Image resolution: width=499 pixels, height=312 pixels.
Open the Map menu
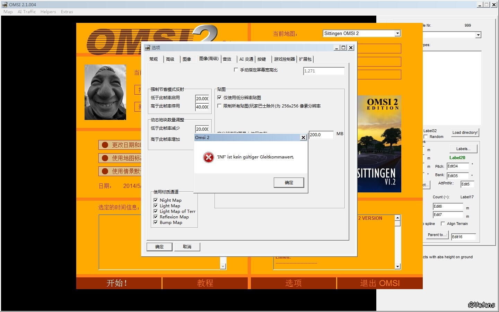coord(8,12)
